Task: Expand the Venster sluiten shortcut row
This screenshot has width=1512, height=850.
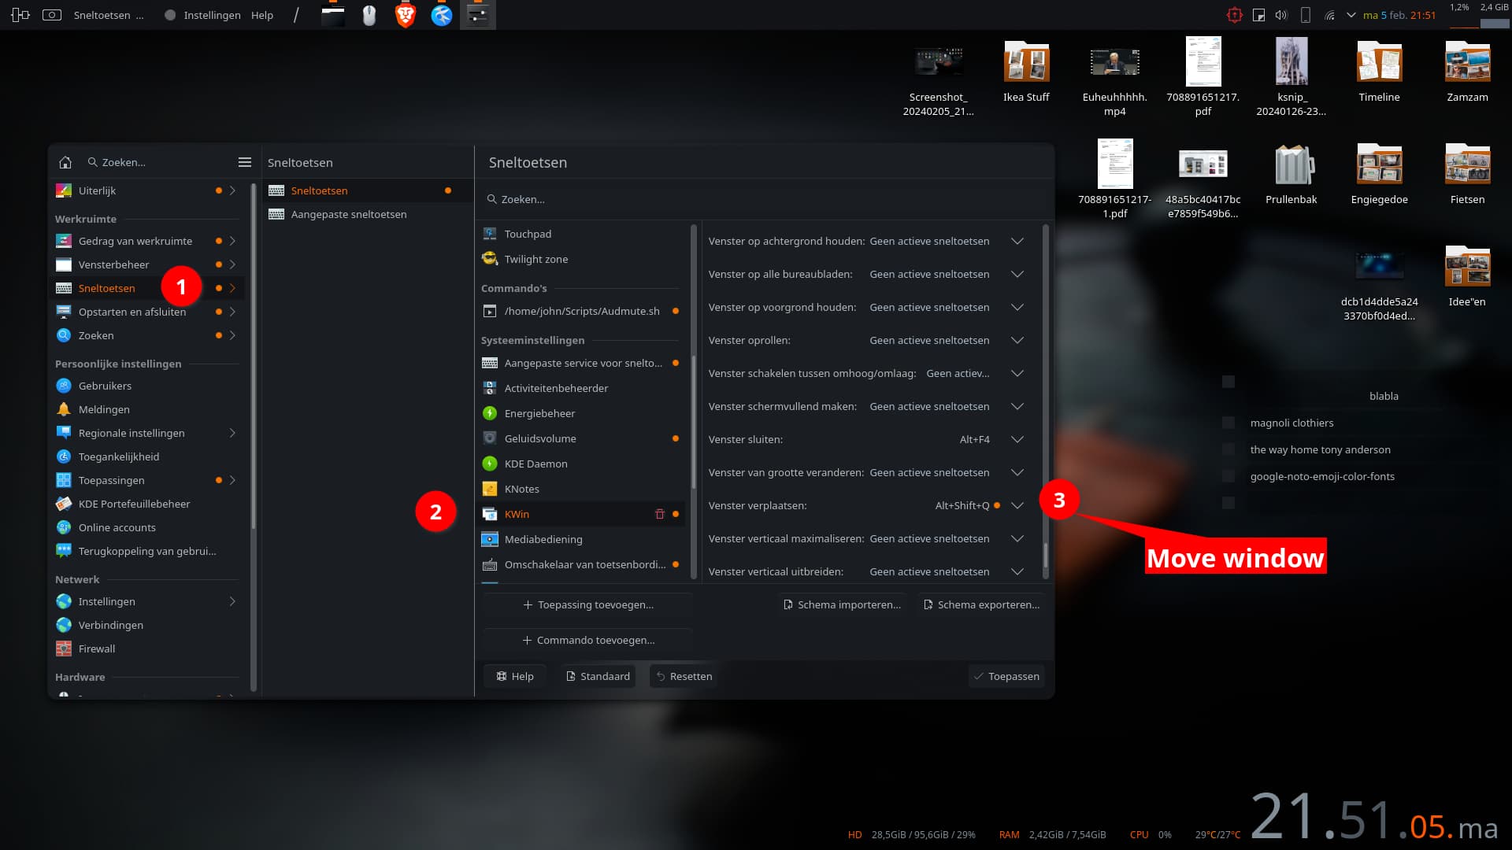Action: pos(1017,439)
